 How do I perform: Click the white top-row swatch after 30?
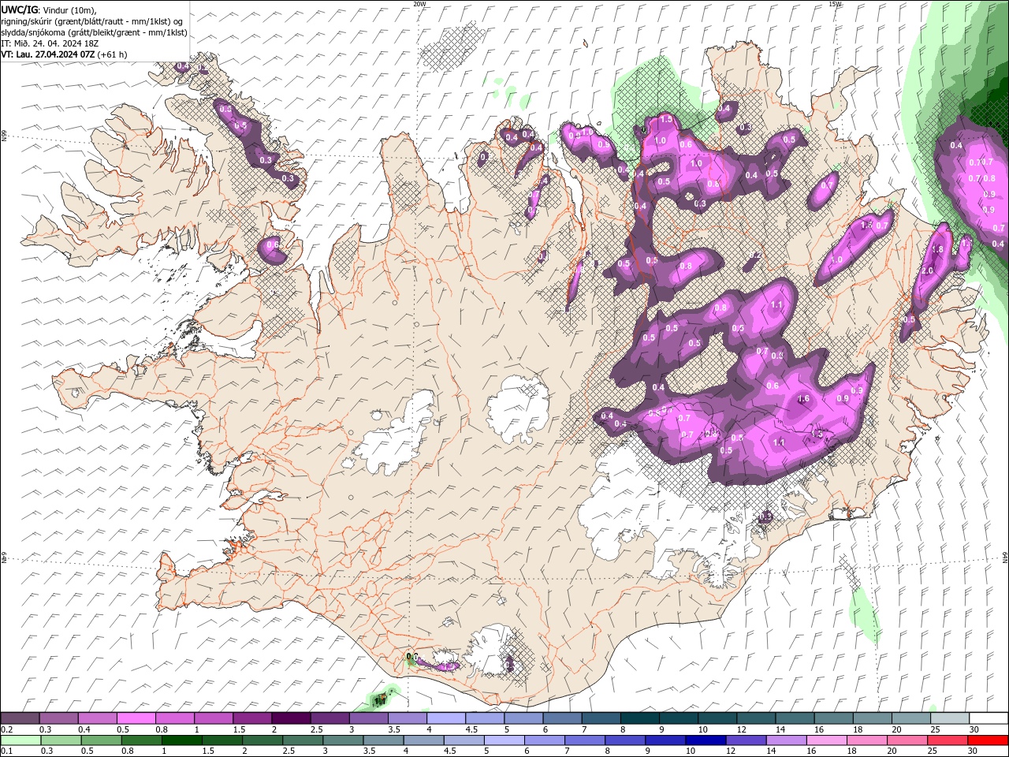pos(989,718)
